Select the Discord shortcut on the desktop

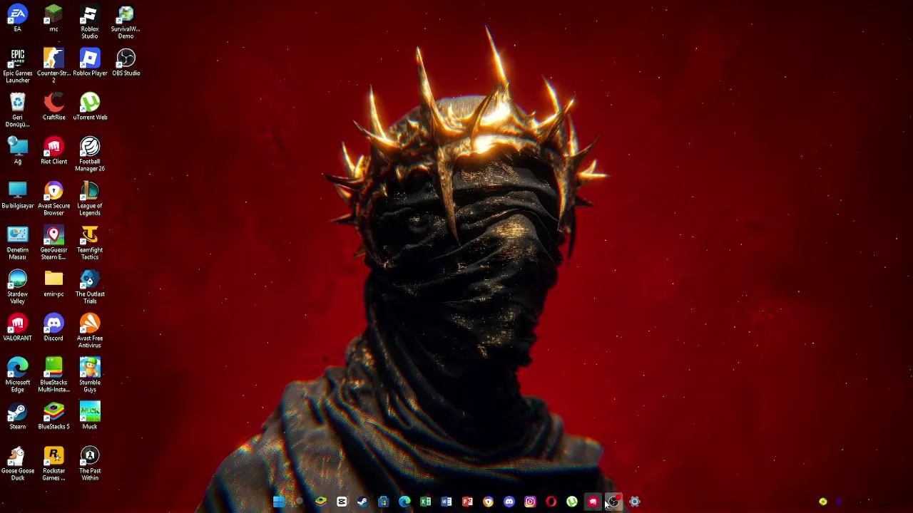click(53, 328)
